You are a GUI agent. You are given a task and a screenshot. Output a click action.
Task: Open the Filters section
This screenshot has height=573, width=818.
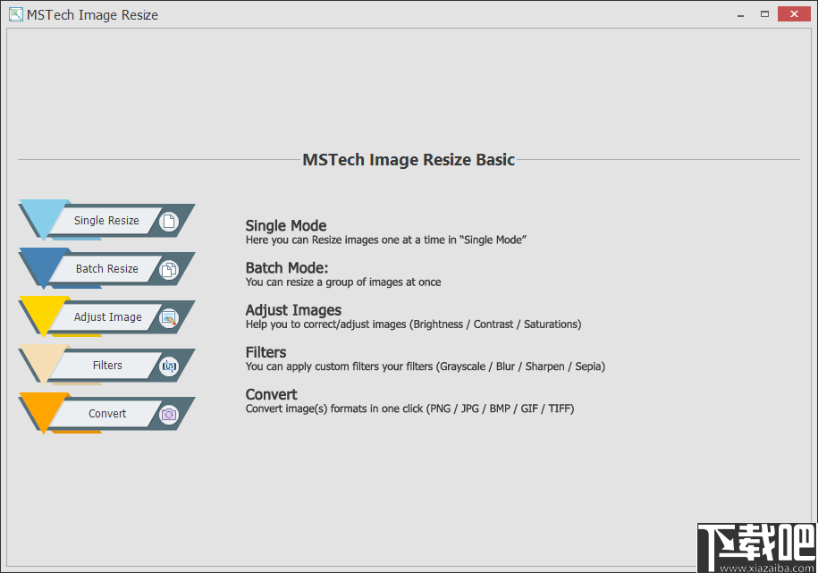point(107,365)
